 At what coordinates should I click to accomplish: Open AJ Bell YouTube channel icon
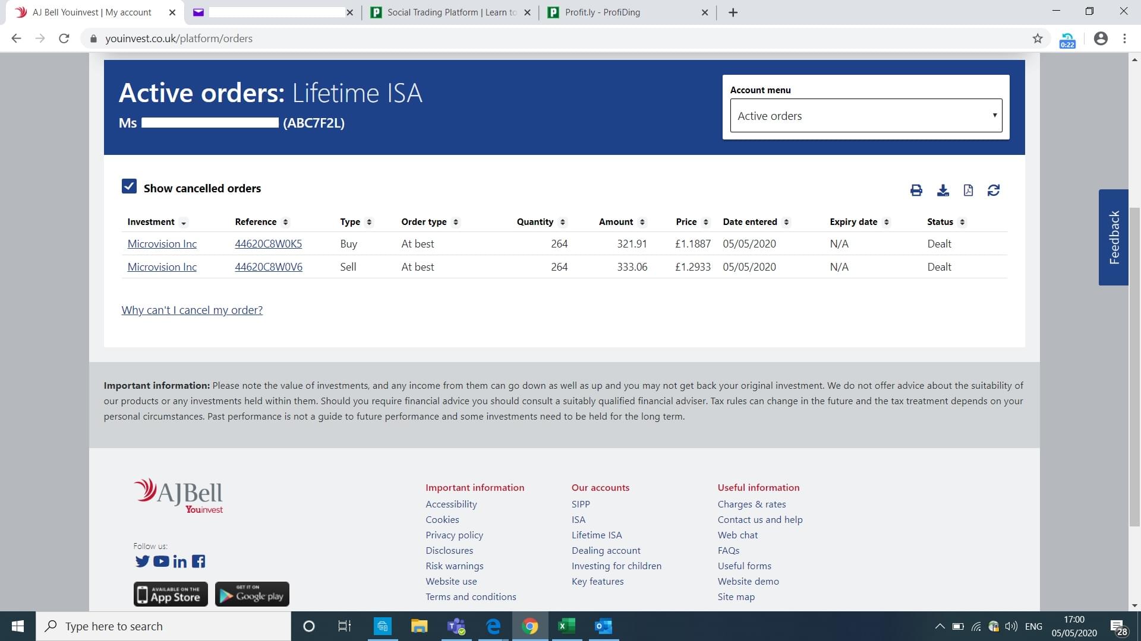click(x=161, y=561)
